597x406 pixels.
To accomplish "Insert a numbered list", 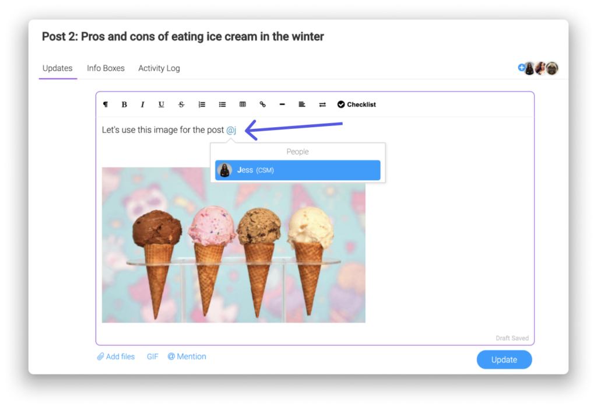I will click(x=202, y=104).
